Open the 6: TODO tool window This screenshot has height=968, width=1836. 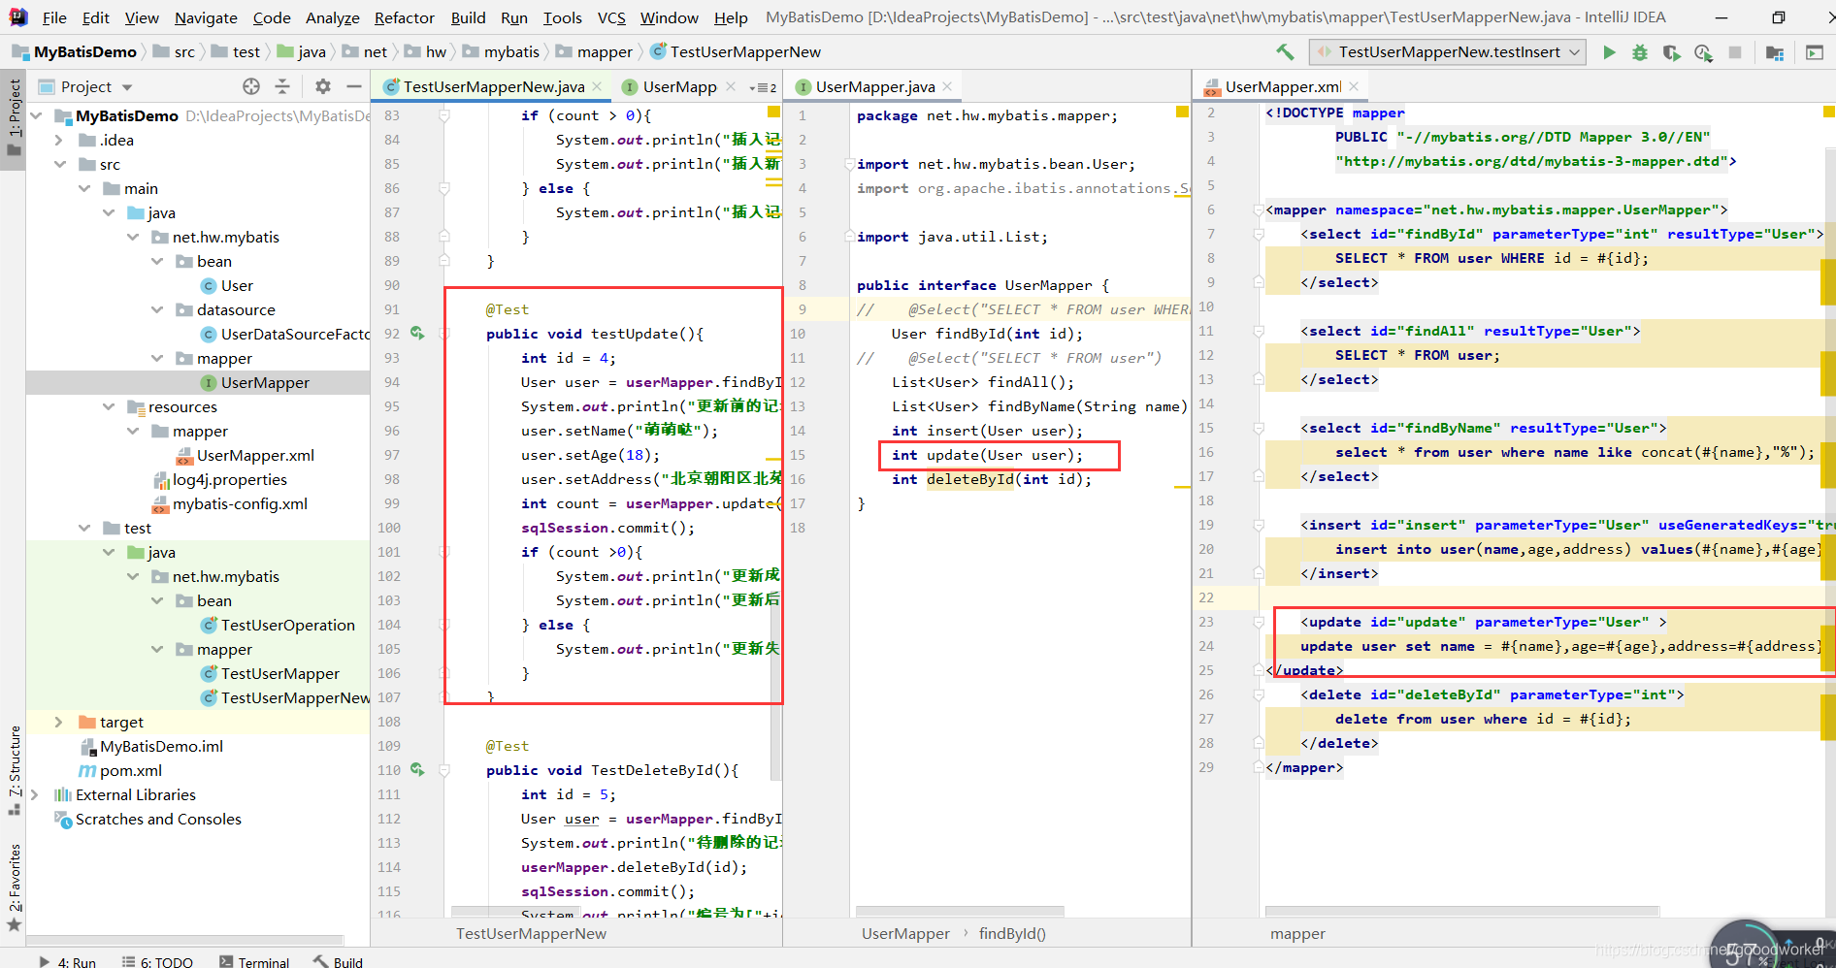click(157, 961)
